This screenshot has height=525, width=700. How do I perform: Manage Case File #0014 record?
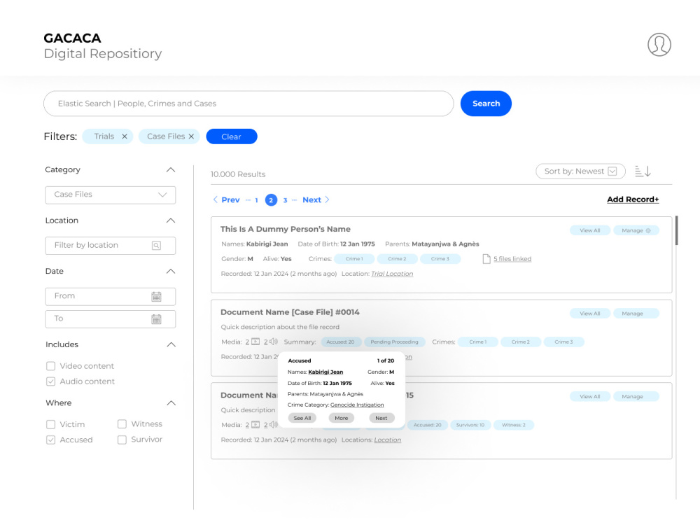tap(636, 314)
